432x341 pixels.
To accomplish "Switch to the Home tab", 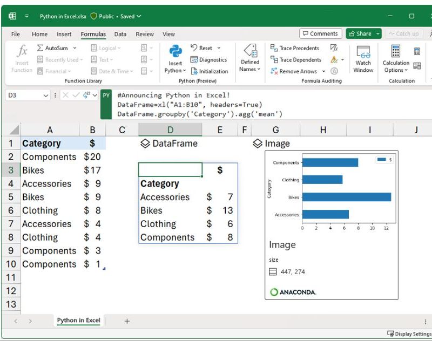I will click(39, 34).
